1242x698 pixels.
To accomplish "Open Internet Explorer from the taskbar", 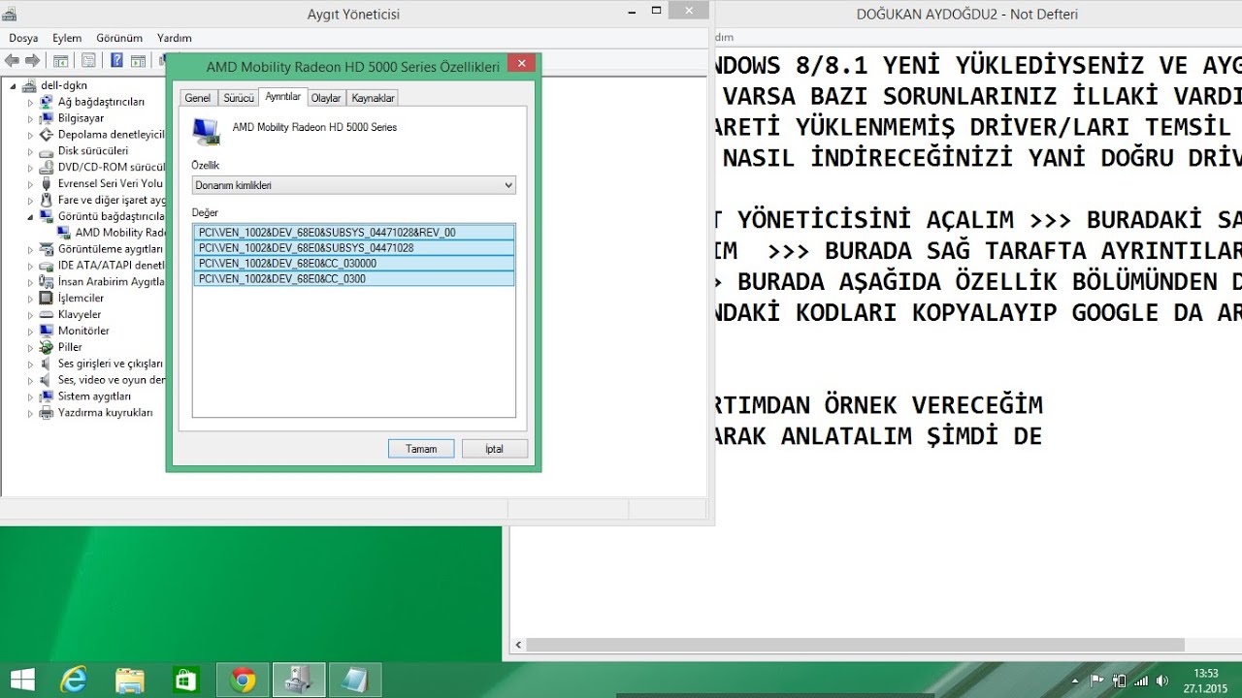I will click(73, 680).
